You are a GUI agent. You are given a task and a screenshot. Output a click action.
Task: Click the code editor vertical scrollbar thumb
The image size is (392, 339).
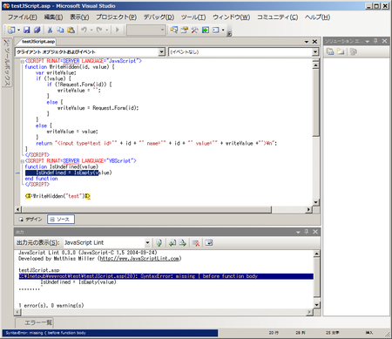[315, 102]
